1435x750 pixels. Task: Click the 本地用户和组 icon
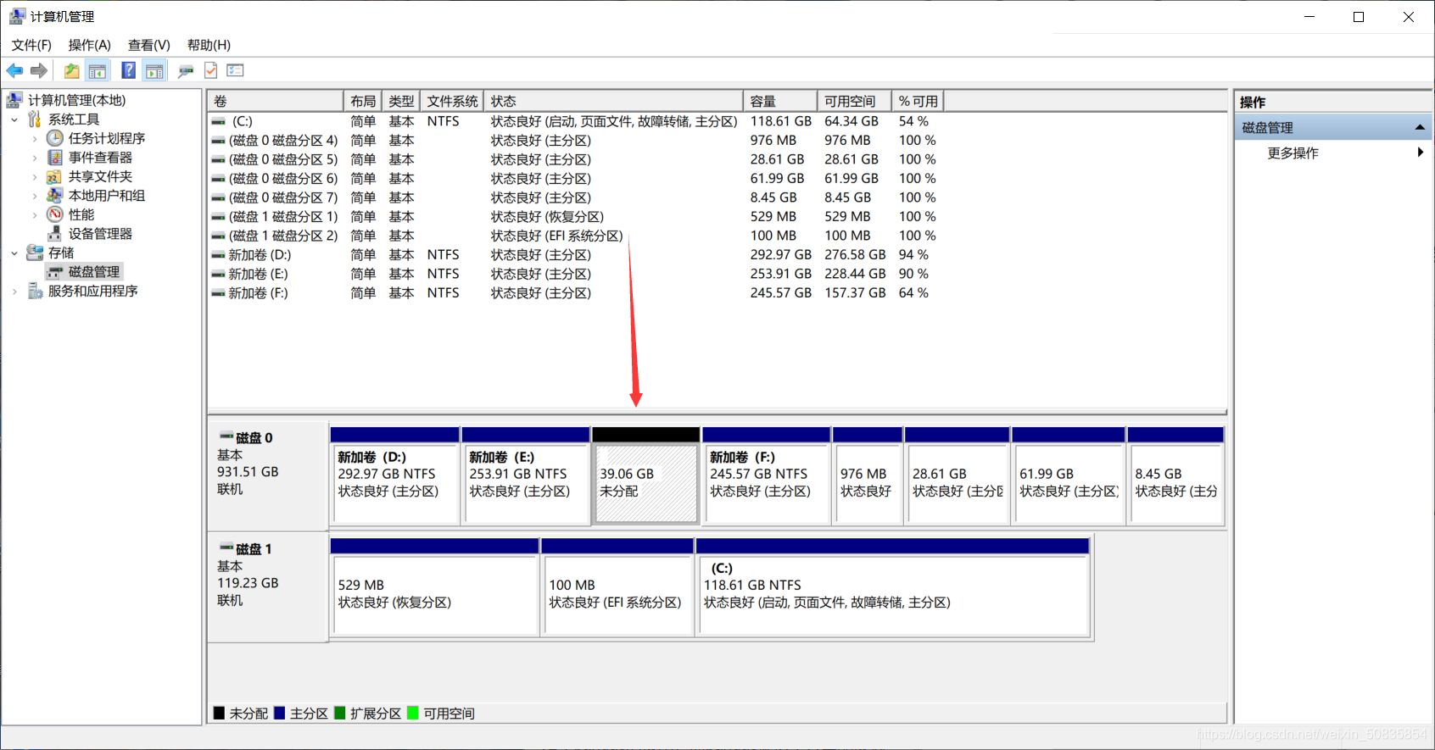tap(55, 196)
